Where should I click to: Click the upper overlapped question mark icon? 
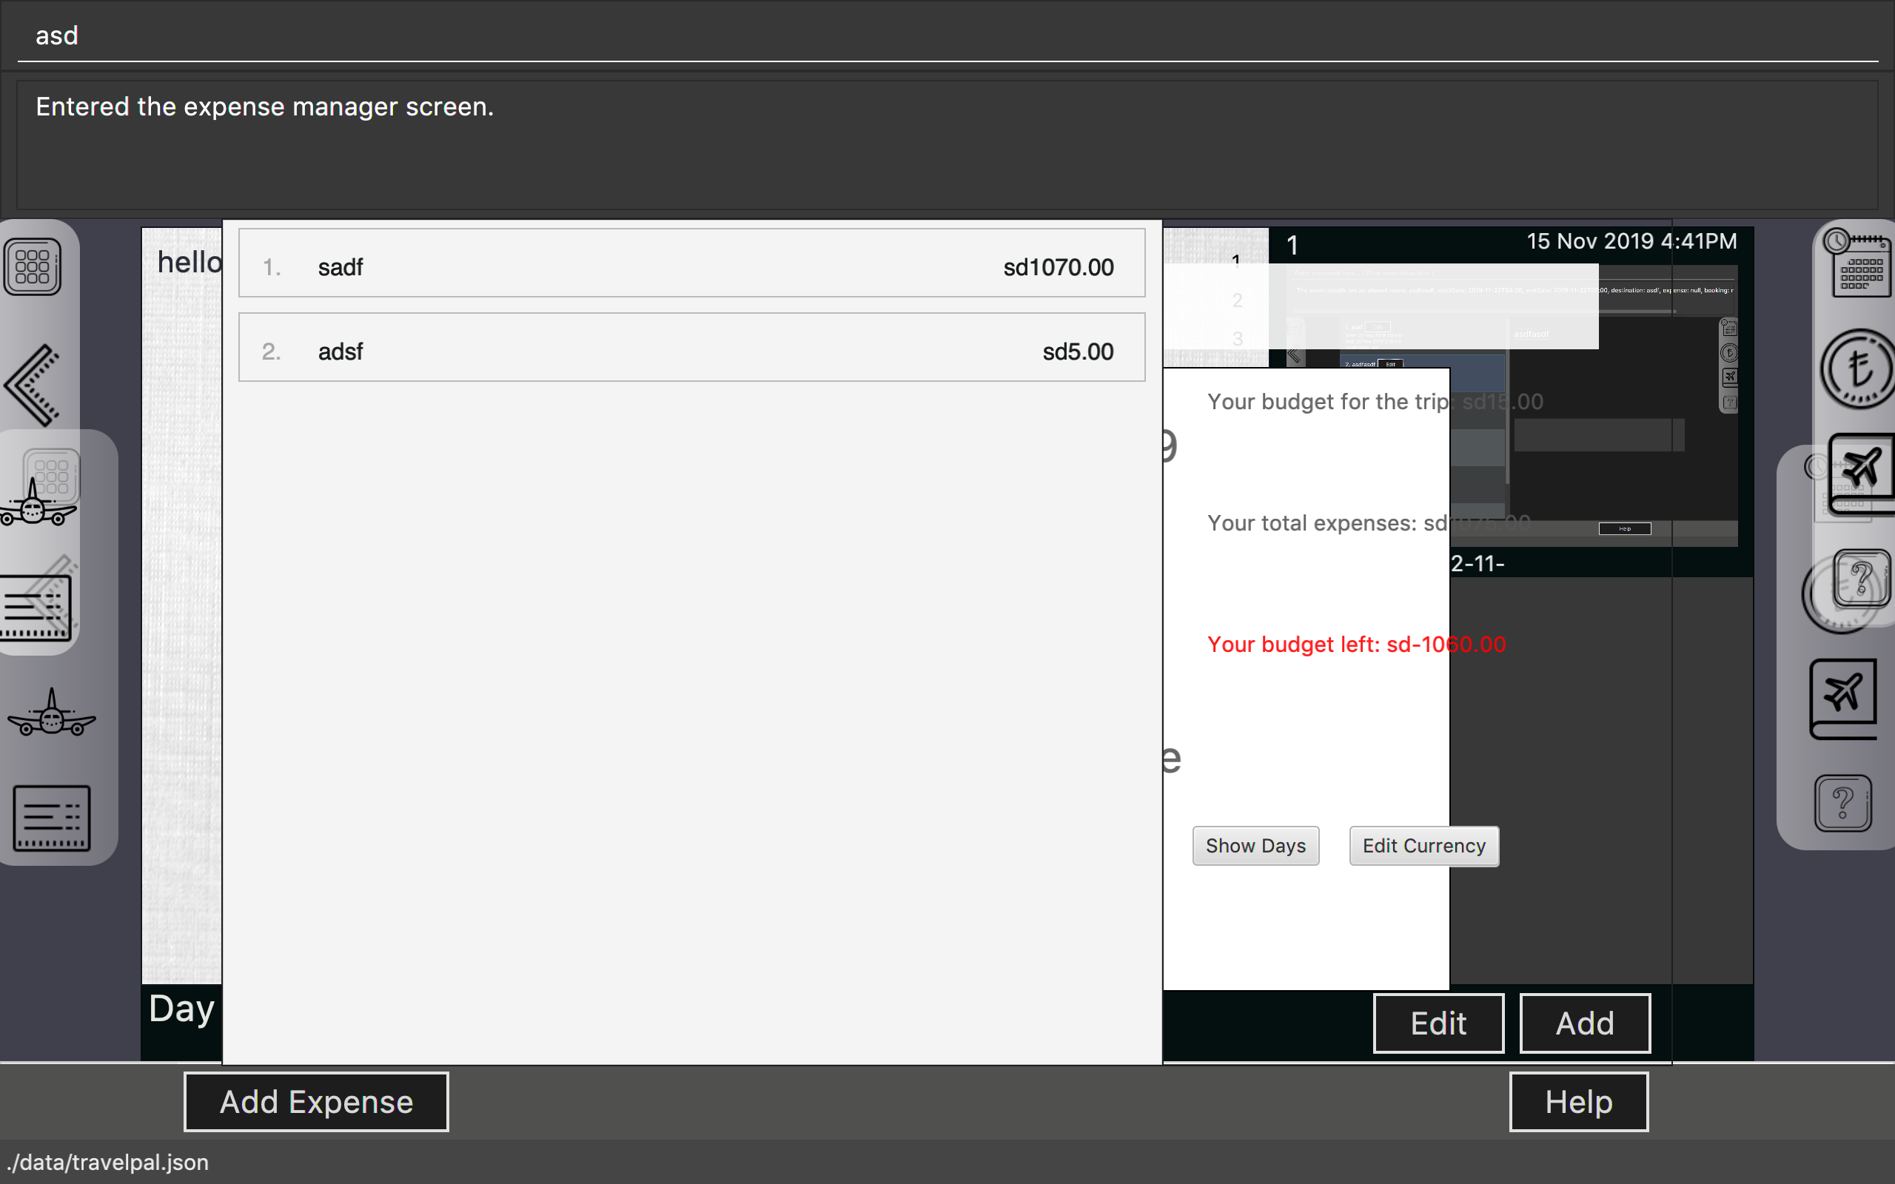pyautogui.click(x=1862, y=578)
